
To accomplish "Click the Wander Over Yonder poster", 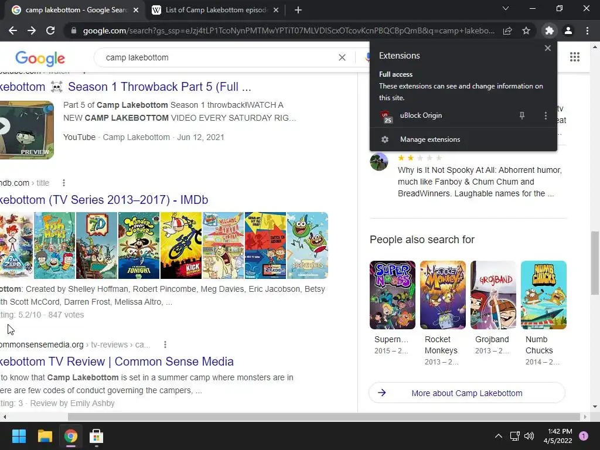I will (138, 246).
